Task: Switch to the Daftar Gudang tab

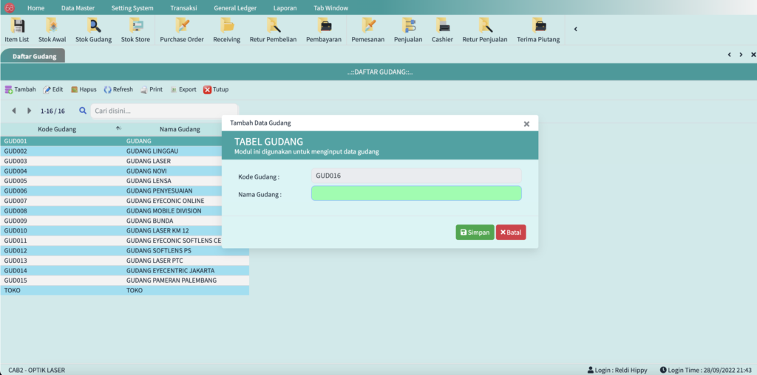Action: tap(33, 55)
